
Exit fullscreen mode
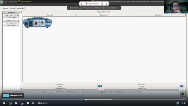point(184,103)
